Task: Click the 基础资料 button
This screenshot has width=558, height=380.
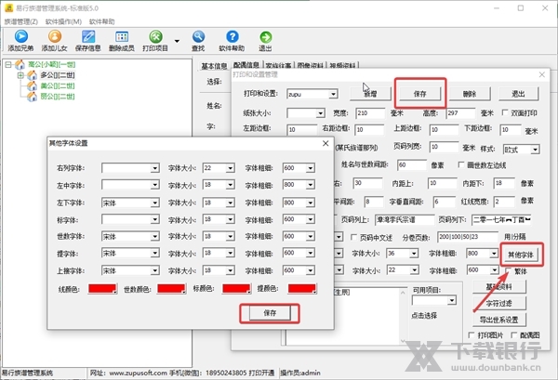Action: [x=498, y=287]
